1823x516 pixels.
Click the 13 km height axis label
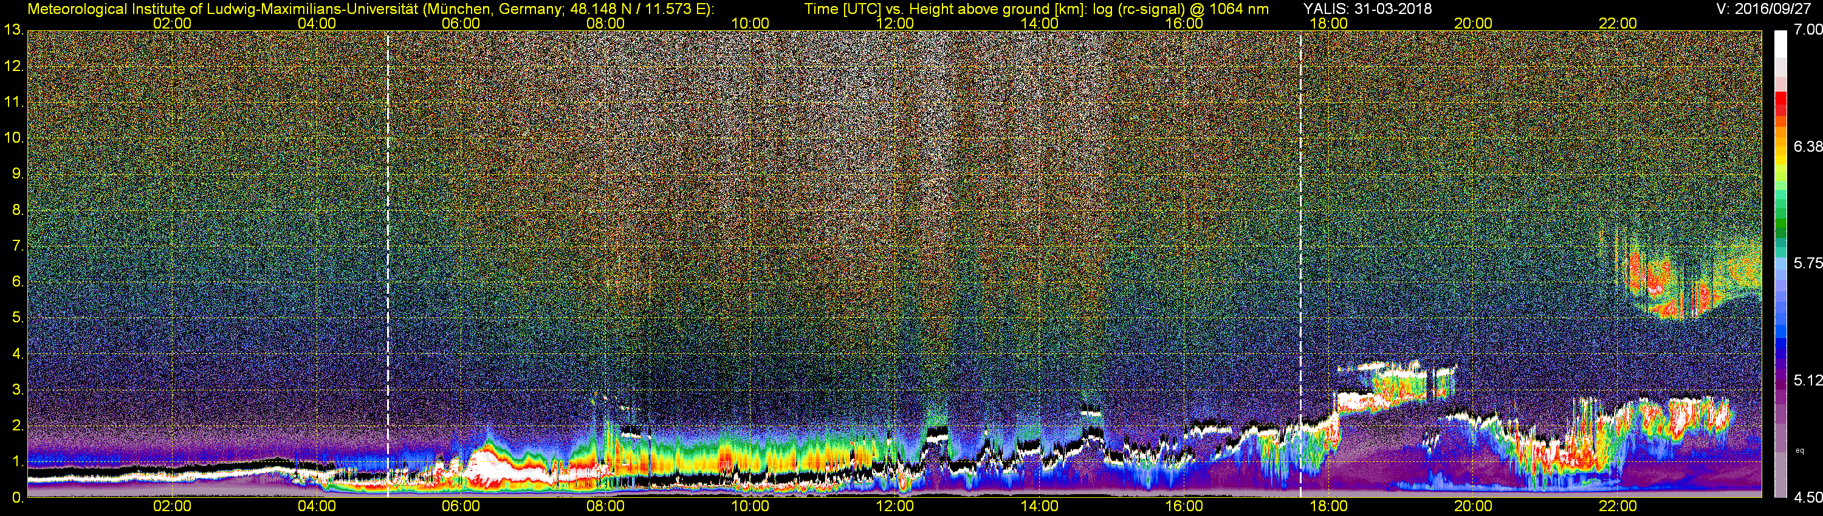(13, 30)
